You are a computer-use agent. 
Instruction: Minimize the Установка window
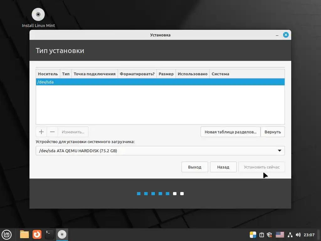277,35
